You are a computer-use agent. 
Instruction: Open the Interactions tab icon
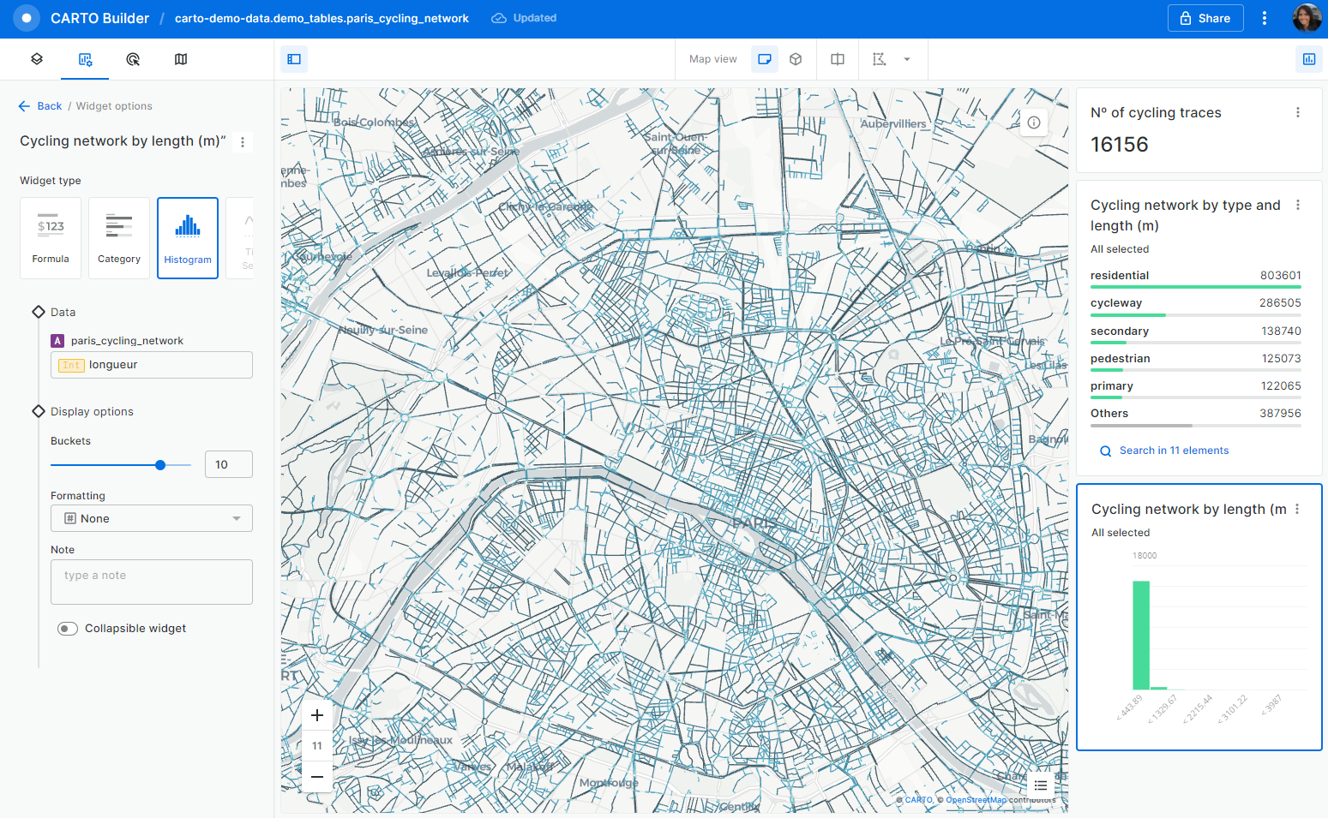click(133, 59)
